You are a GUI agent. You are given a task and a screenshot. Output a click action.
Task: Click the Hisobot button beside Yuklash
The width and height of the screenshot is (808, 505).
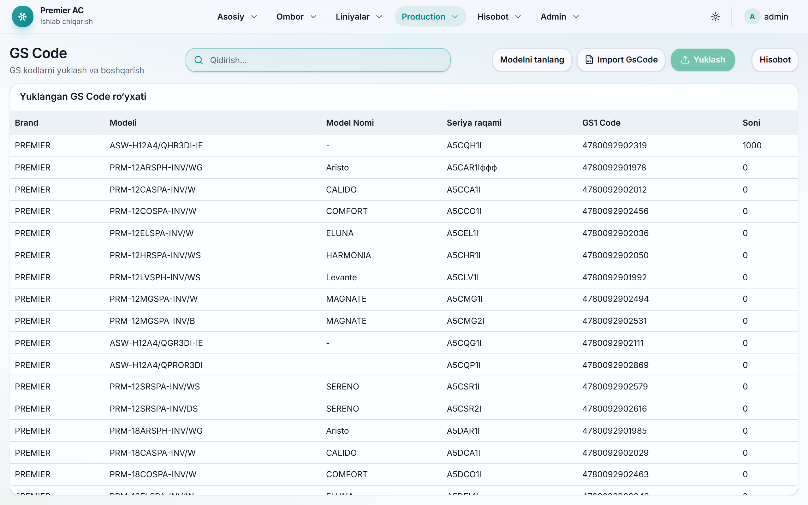pos(775,60)
